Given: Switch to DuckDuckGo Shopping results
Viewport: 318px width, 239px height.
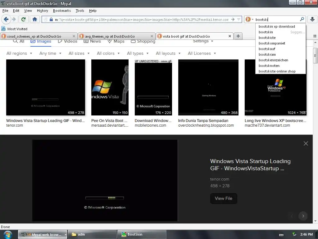Looking at the screenshot, I should pyautogui.click(x=143, y=41).
